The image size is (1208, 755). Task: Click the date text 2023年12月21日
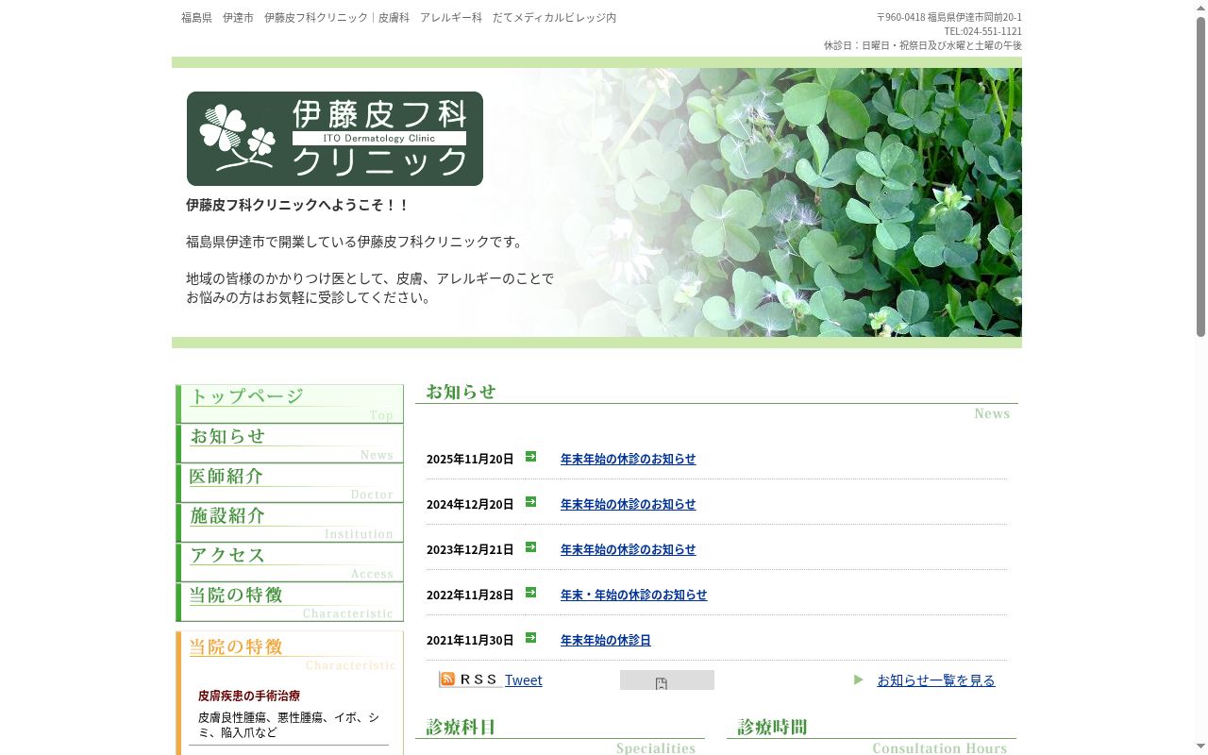tap(470, 549)
